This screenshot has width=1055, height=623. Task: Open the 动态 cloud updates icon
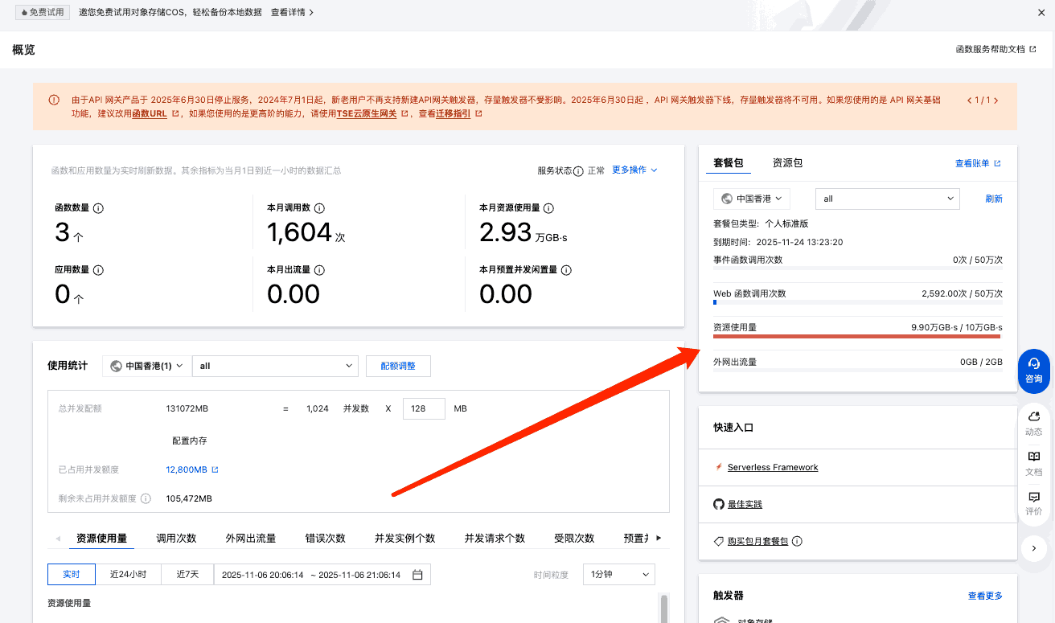pos(1033,416)
